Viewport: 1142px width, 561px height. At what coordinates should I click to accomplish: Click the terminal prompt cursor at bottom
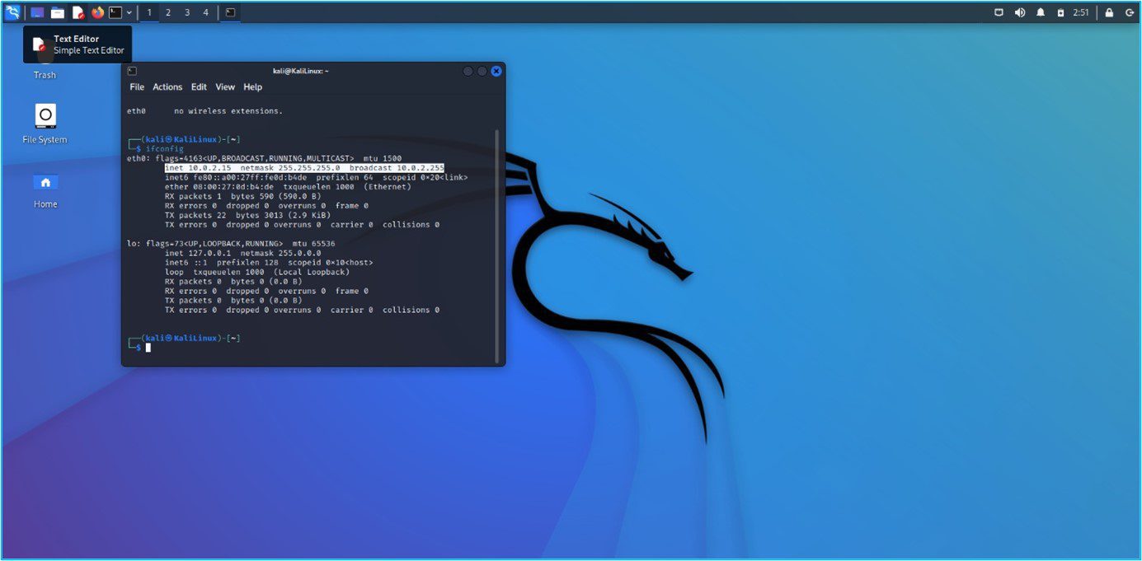coord(148,348)
